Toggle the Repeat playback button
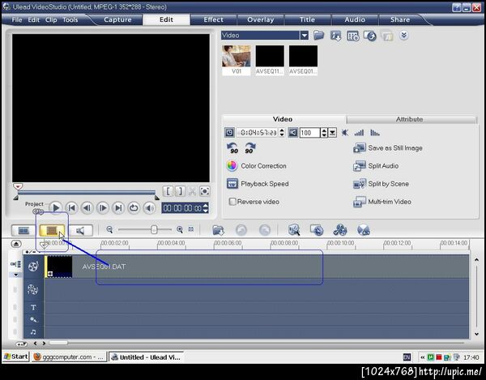Viewport: 486px width, 380px height. [x=134, y=208]
